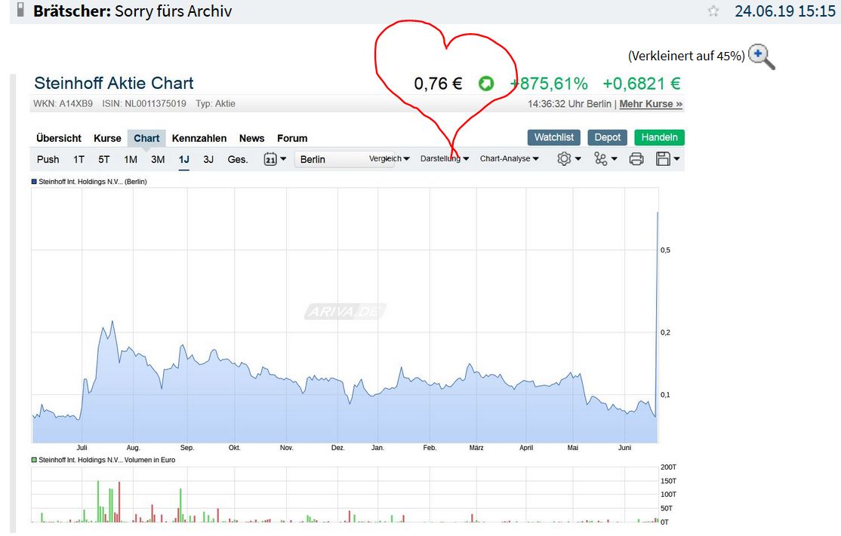Open the Kennzahlen tab
The width and height of the screenshot is (841, 536).
[x=199, y=138]
